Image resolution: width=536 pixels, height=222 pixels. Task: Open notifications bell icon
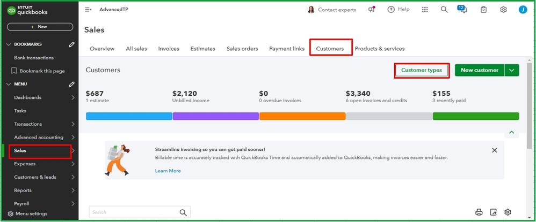click(462, 10)
